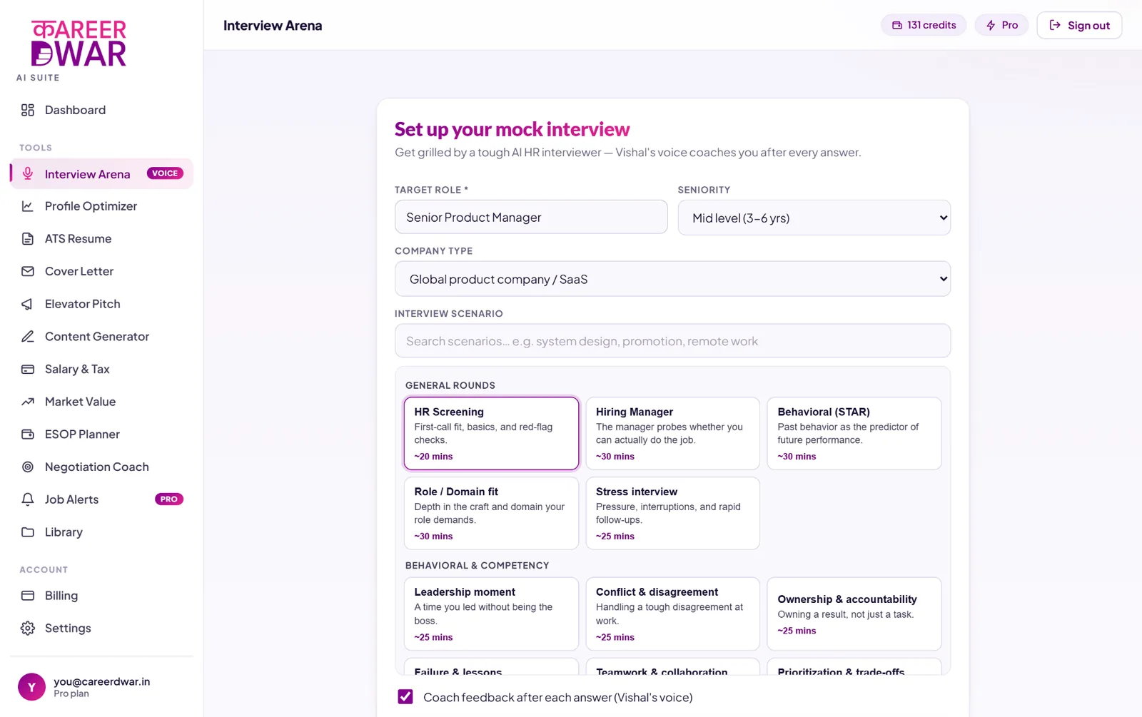Click the Salary & Tax card icon
This screenshot has width=1142, height=717.
[x=28, y=370]
